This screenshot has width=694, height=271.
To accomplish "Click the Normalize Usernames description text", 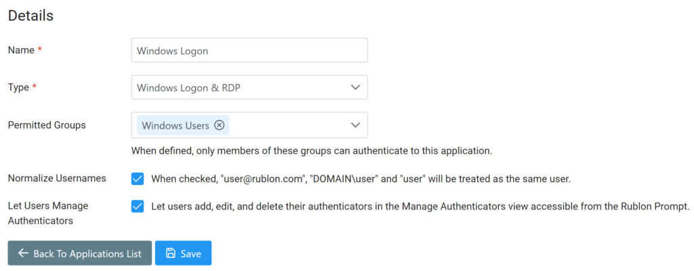I will (361, 179).
